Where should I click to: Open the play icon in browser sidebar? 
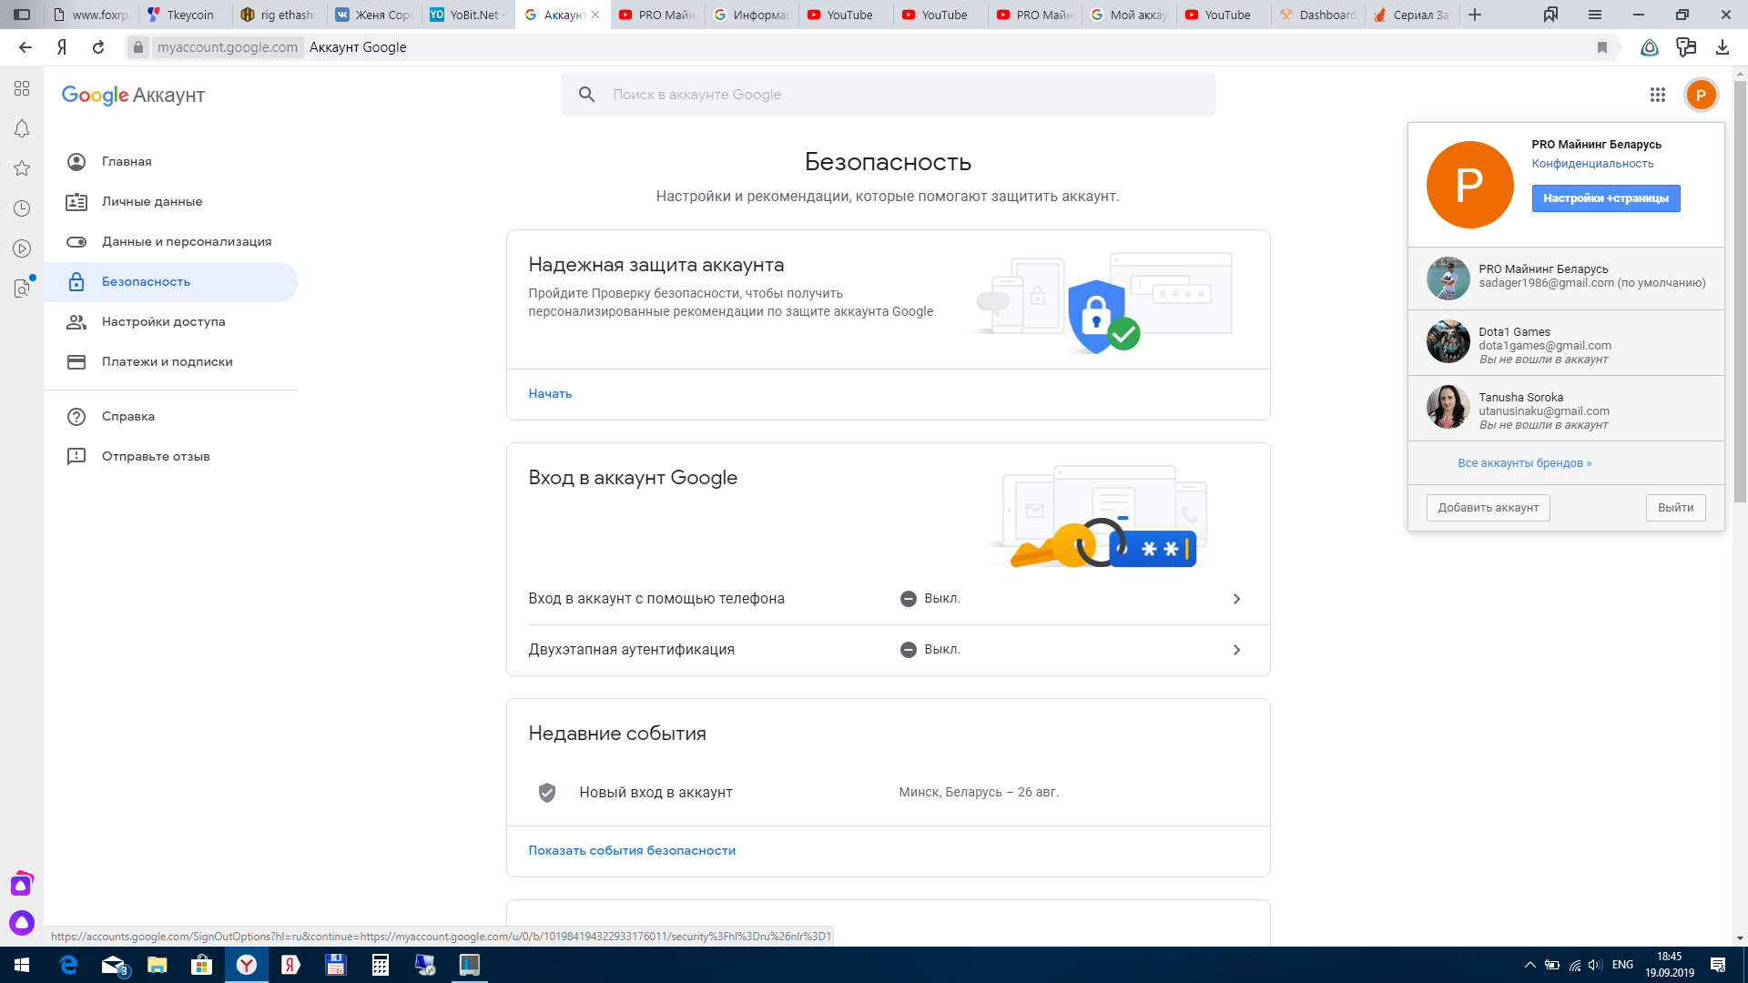[22, 248]
